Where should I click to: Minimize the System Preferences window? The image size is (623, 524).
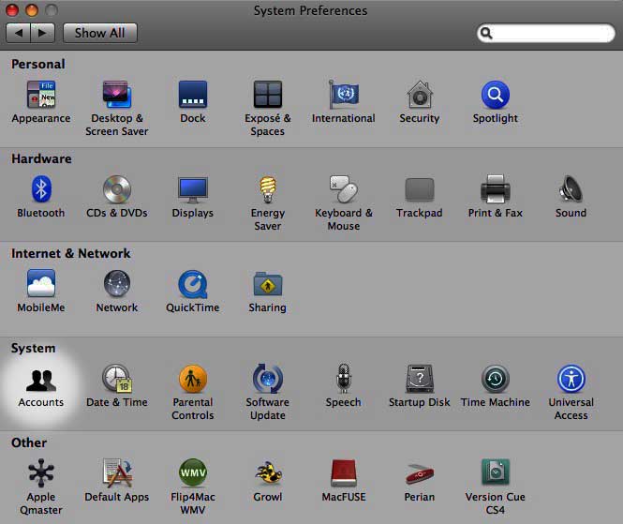[32, 10]
